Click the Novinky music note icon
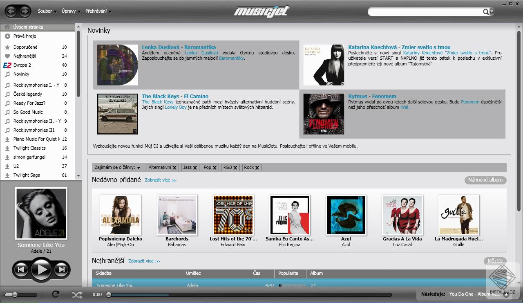The width and height of the screenshot is (523, 303). tap(7, 74)
